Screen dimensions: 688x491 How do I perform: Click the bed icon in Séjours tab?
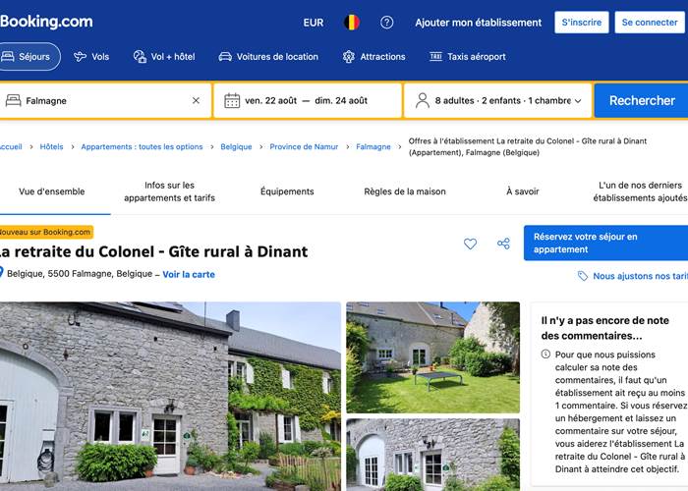[x=7, y=56]
